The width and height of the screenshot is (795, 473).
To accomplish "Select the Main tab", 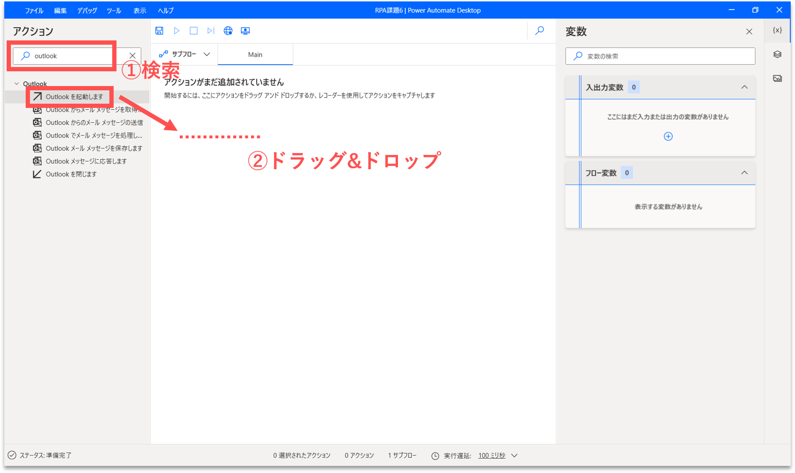I will pyautogui.click(x=255, y=55).
